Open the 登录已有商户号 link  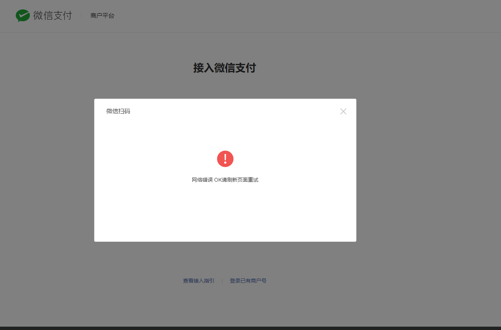pos(248,281)
